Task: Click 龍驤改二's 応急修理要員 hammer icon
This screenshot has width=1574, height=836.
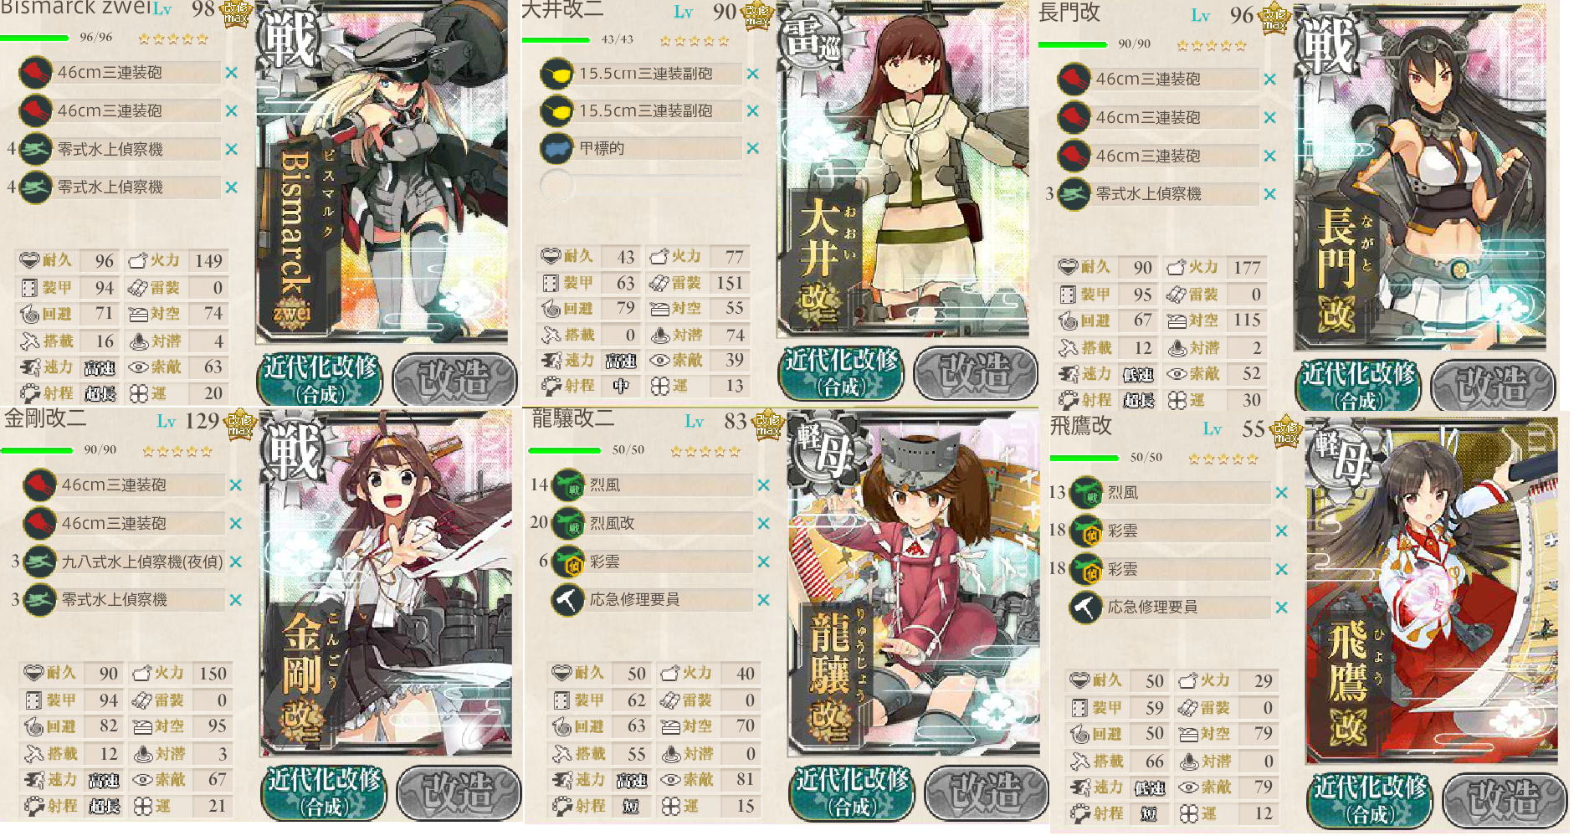Action: pos(568,600)
